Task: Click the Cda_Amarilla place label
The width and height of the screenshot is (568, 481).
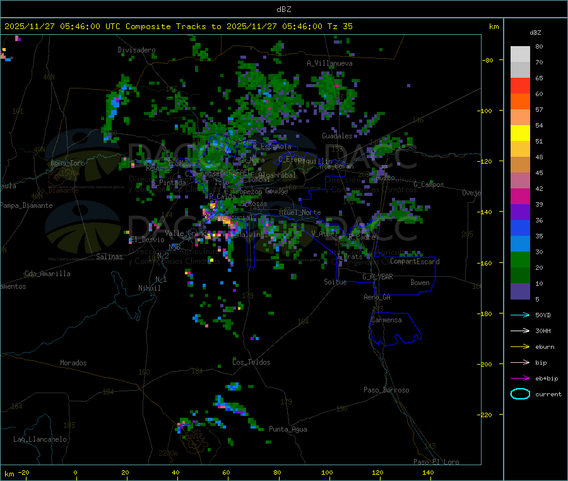Action: pos(48,274)
